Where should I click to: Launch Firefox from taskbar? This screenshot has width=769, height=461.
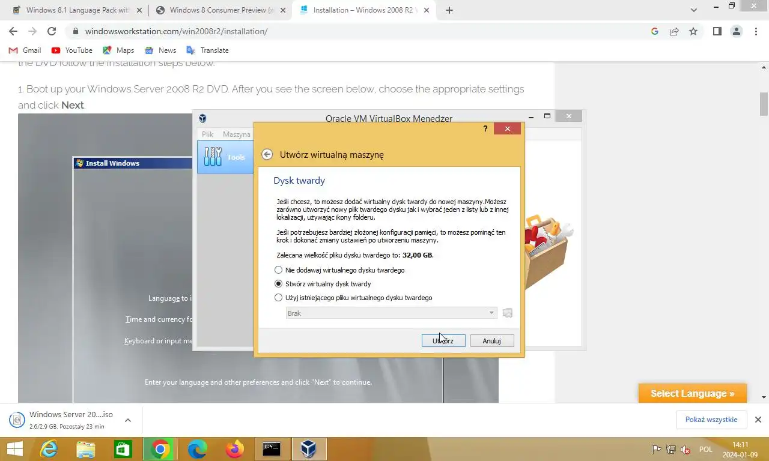[x=235, y=449]
